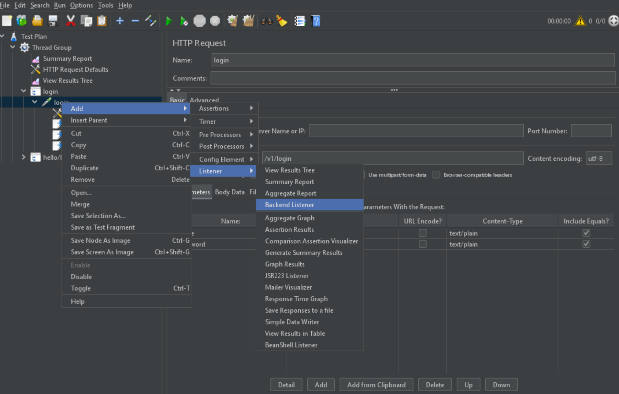Collapse the login controller tree node

click(24, 91)
